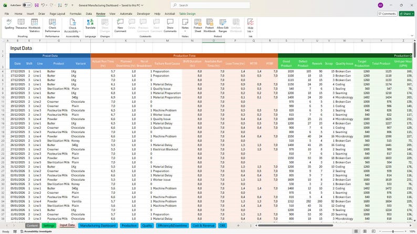The width and height of the screenshot is (417, 234).
Task: Click the Notes icon in ribbon
Action: [185, 22]
